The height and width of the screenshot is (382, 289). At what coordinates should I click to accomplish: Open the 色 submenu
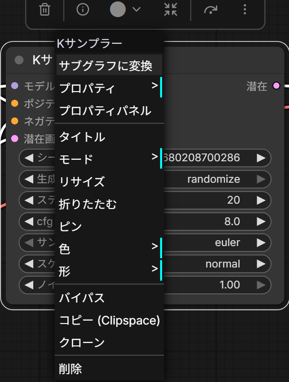pos(109,248)
